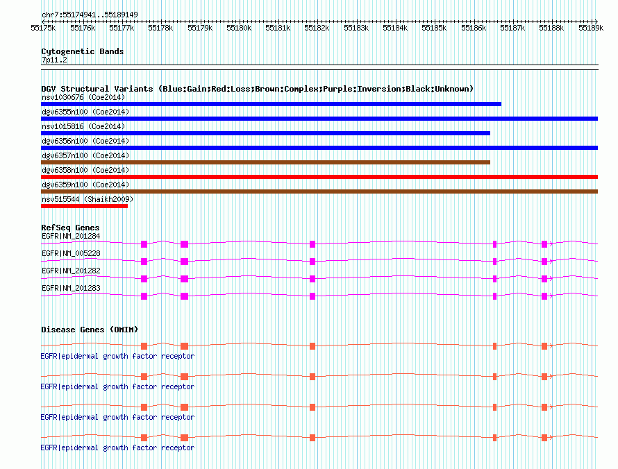Click the 55182k ruler tick label
This screenshot has height=469, width=618.
[x=317, y=28]
